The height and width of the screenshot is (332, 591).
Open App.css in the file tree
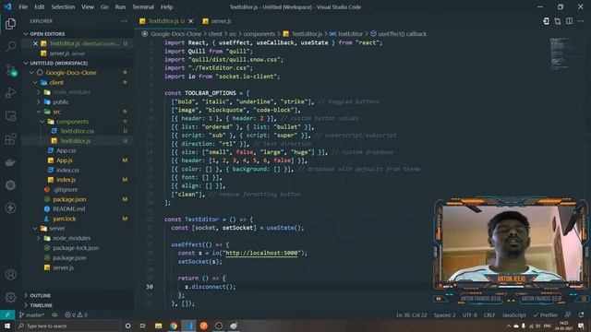click(x=78, y=150)
